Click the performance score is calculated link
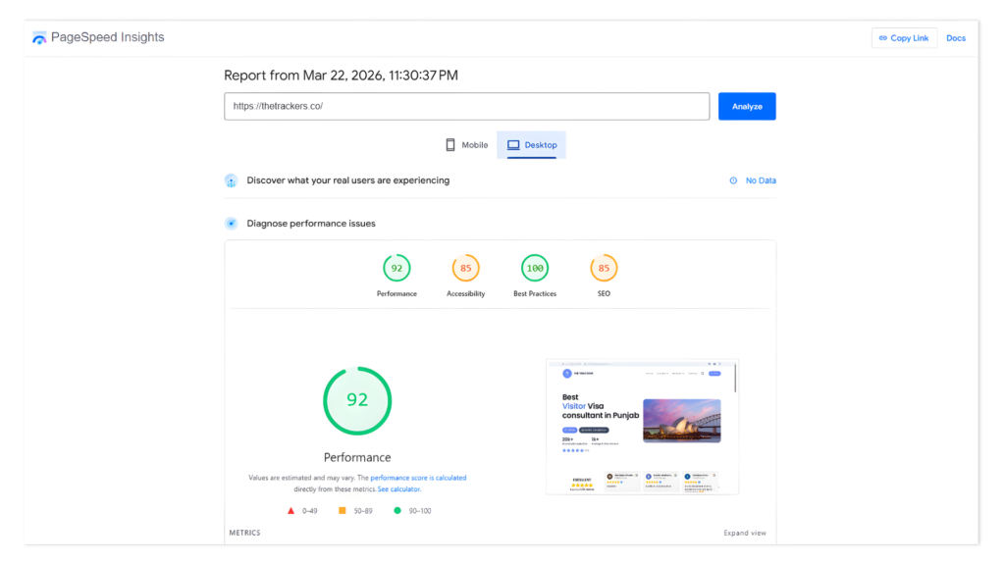Viewport: 1005px width, 565px height. [418, 478]
